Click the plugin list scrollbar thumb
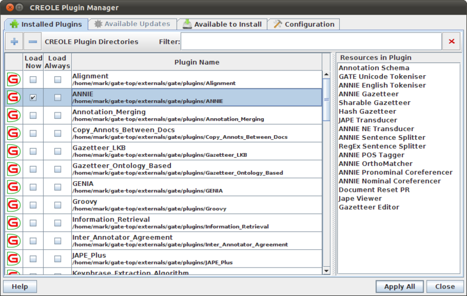The image size is (467, 296). click(326, 100)
